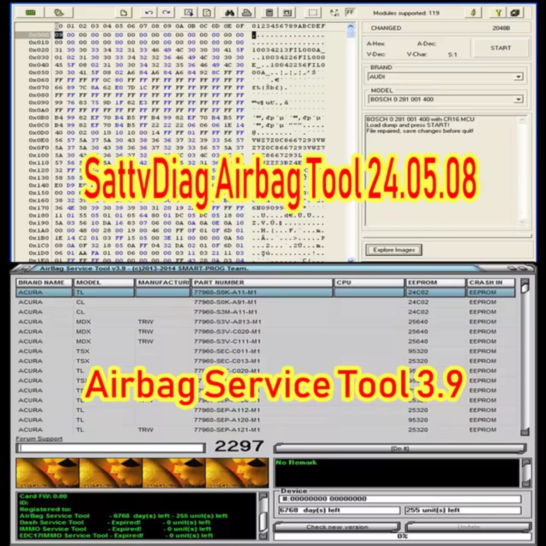
Task: Open the BRAND dropdown showing AUDI
Action: [x=519, y=76]
